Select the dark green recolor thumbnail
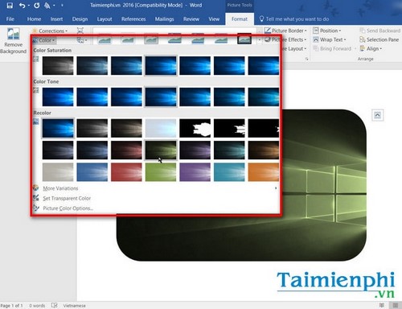402x309 pixels. 161,150
